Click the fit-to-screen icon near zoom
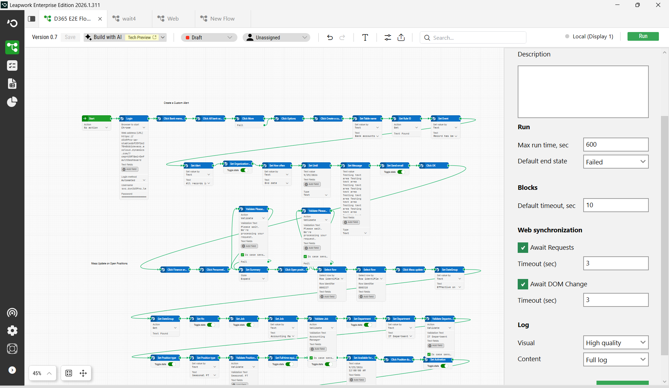669x388 pixels. pos(69,373)
